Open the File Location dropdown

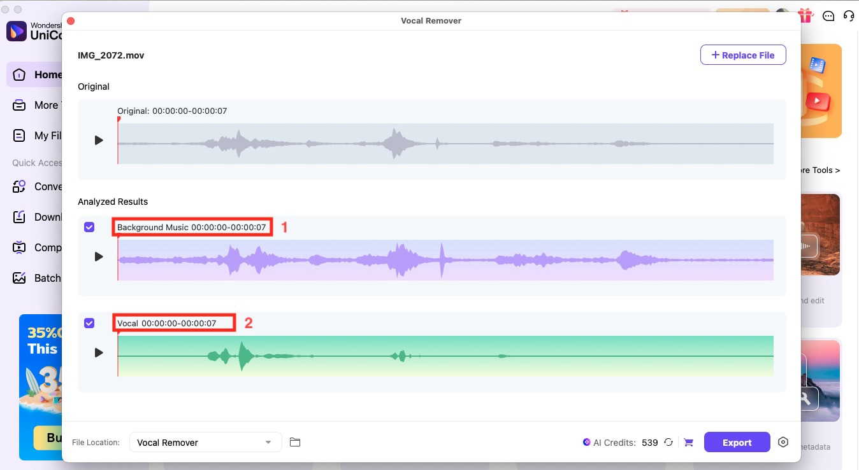tap(205, 443)
